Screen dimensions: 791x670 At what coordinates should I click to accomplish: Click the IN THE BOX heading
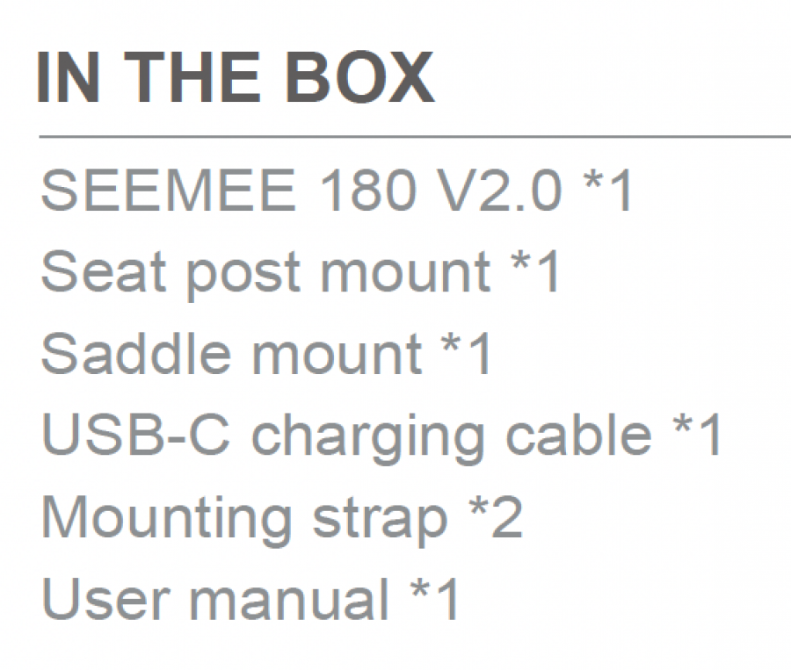[x=236, y=79]
